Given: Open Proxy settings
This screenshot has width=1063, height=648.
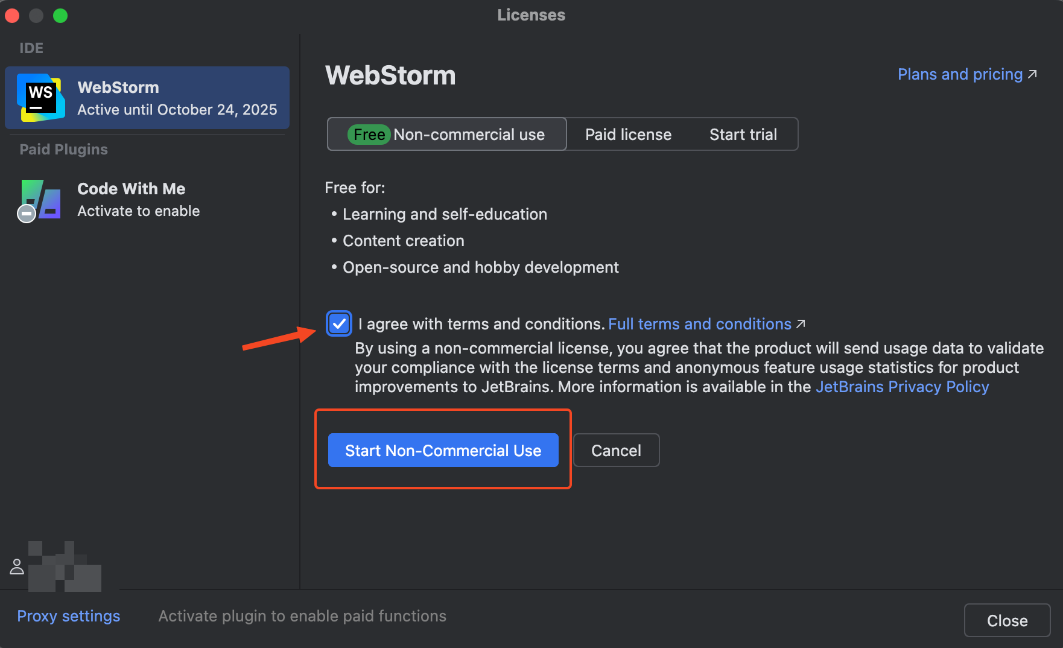Looking at the screenshot, I should (x=69, y=616).
